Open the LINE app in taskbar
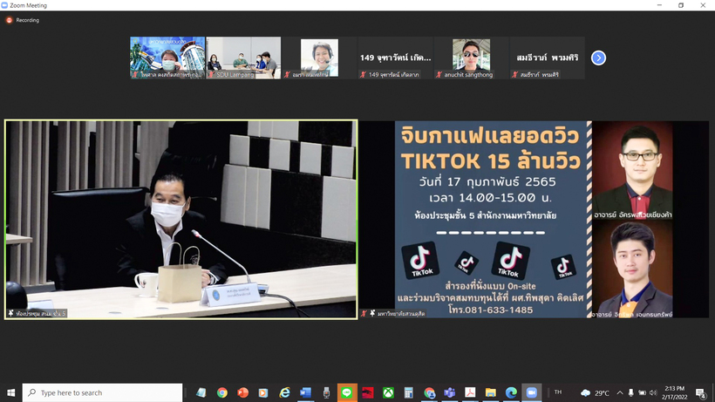Screen dimensions: 715x402 [x=346, y=392]
